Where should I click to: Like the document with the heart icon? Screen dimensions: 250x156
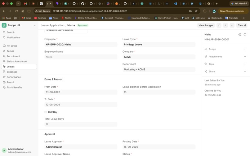click(x=245, y=35)
